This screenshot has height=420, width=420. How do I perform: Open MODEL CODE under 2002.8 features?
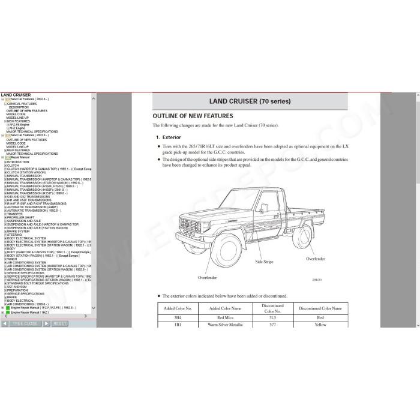tap(16, 115)
